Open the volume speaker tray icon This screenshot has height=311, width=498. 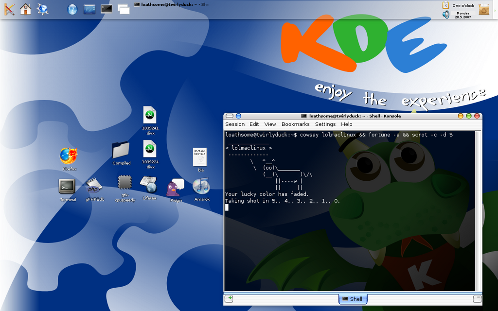446,14
